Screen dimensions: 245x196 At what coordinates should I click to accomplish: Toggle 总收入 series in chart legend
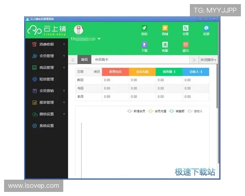click(x=195, y=111)
